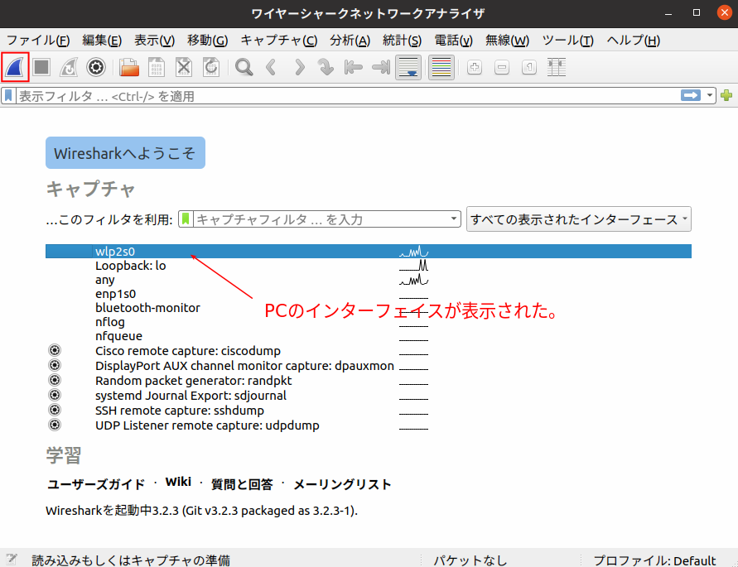Toggle packet list colorization
The width and height of the screenshot is (738, 567).
tap(441, 68)
